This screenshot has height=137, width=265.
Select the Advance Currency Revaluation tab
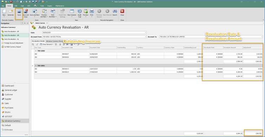tap(54, 41)
